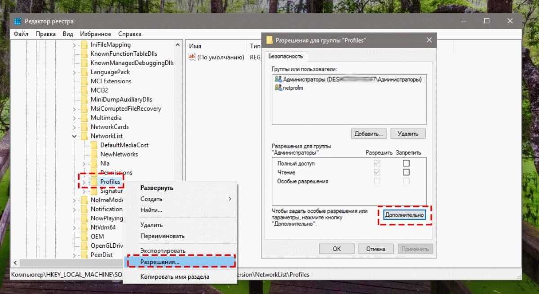Click the KnownFunctionTableDlls folder icon

coord(84,54)
